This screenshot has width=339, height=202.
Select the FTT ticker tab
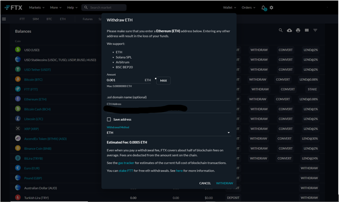click(x=22, y=19)
